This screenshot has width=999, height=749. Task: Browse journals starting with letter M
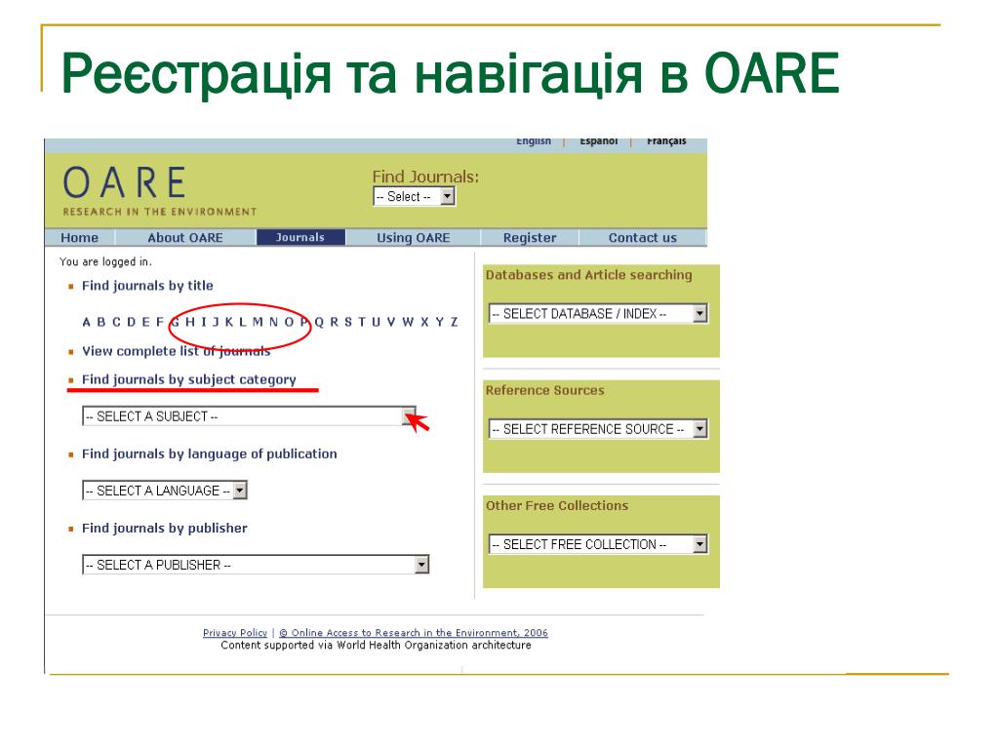[258, 322]
